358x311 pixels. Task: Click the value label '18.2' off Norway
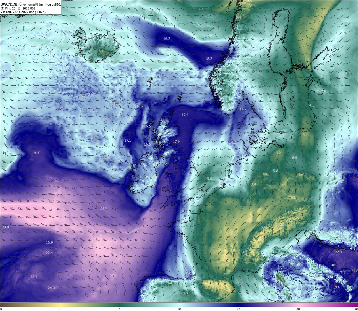tap(209, 59)
